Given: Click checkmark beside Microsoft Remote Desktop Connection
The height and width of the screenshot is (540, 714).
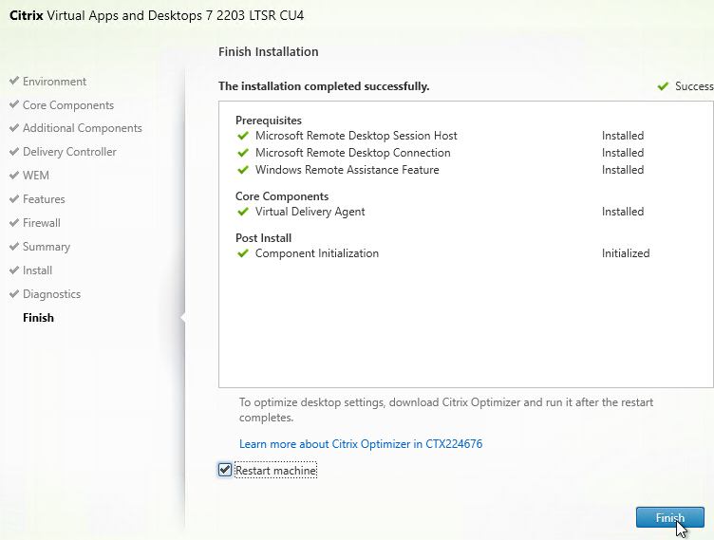Looking at the screenshot, I should [x=243, y=153].
